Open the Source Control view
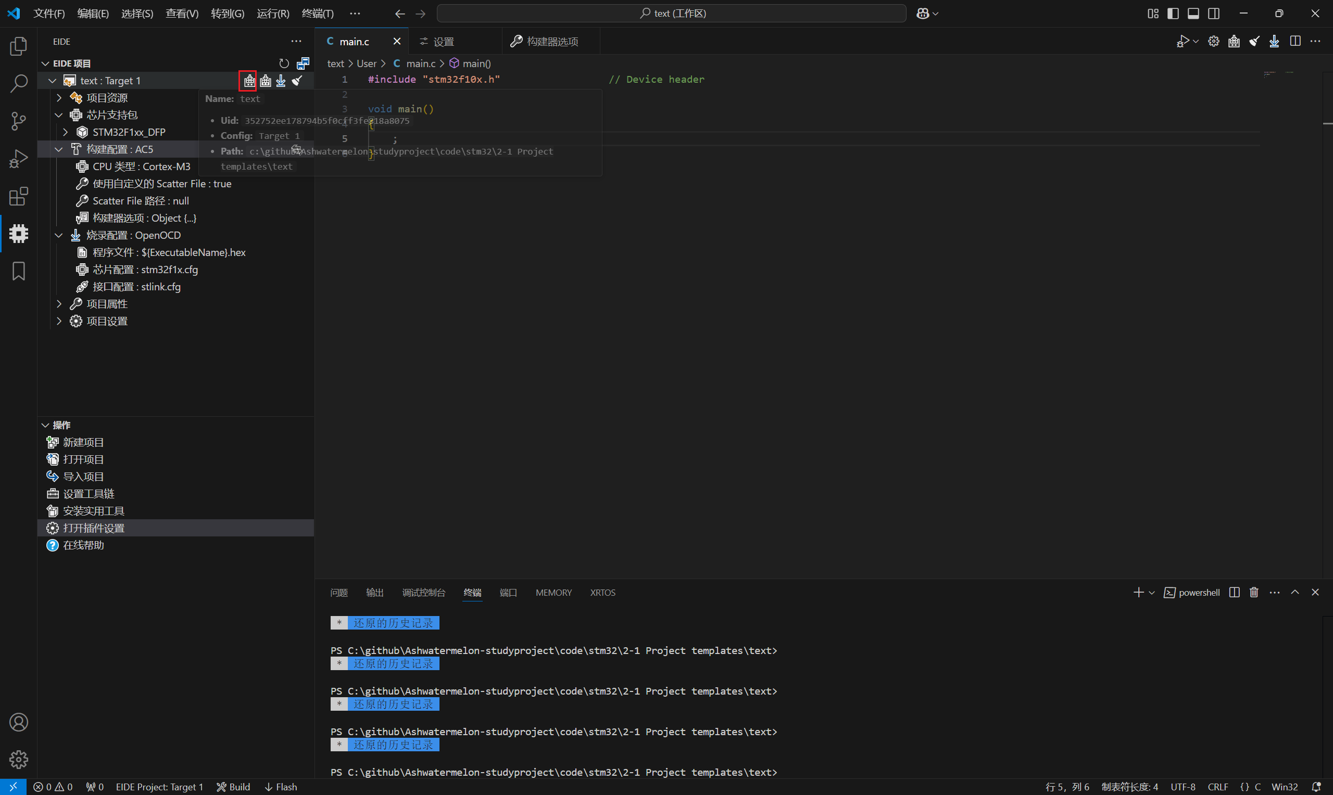This screenshot has width=1333, height=795. tap(19, 121)
